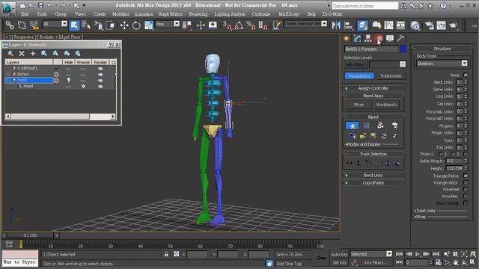Set the bones layer as current
The width and height of the screenshot is (479, 269).
point(56,75)
